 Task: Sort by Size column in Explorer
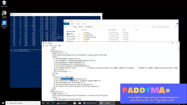click(x=136, y=30)
